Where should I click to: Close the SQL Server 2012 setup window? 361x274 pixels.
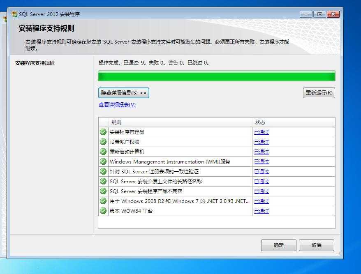click(x=333, y=14)
